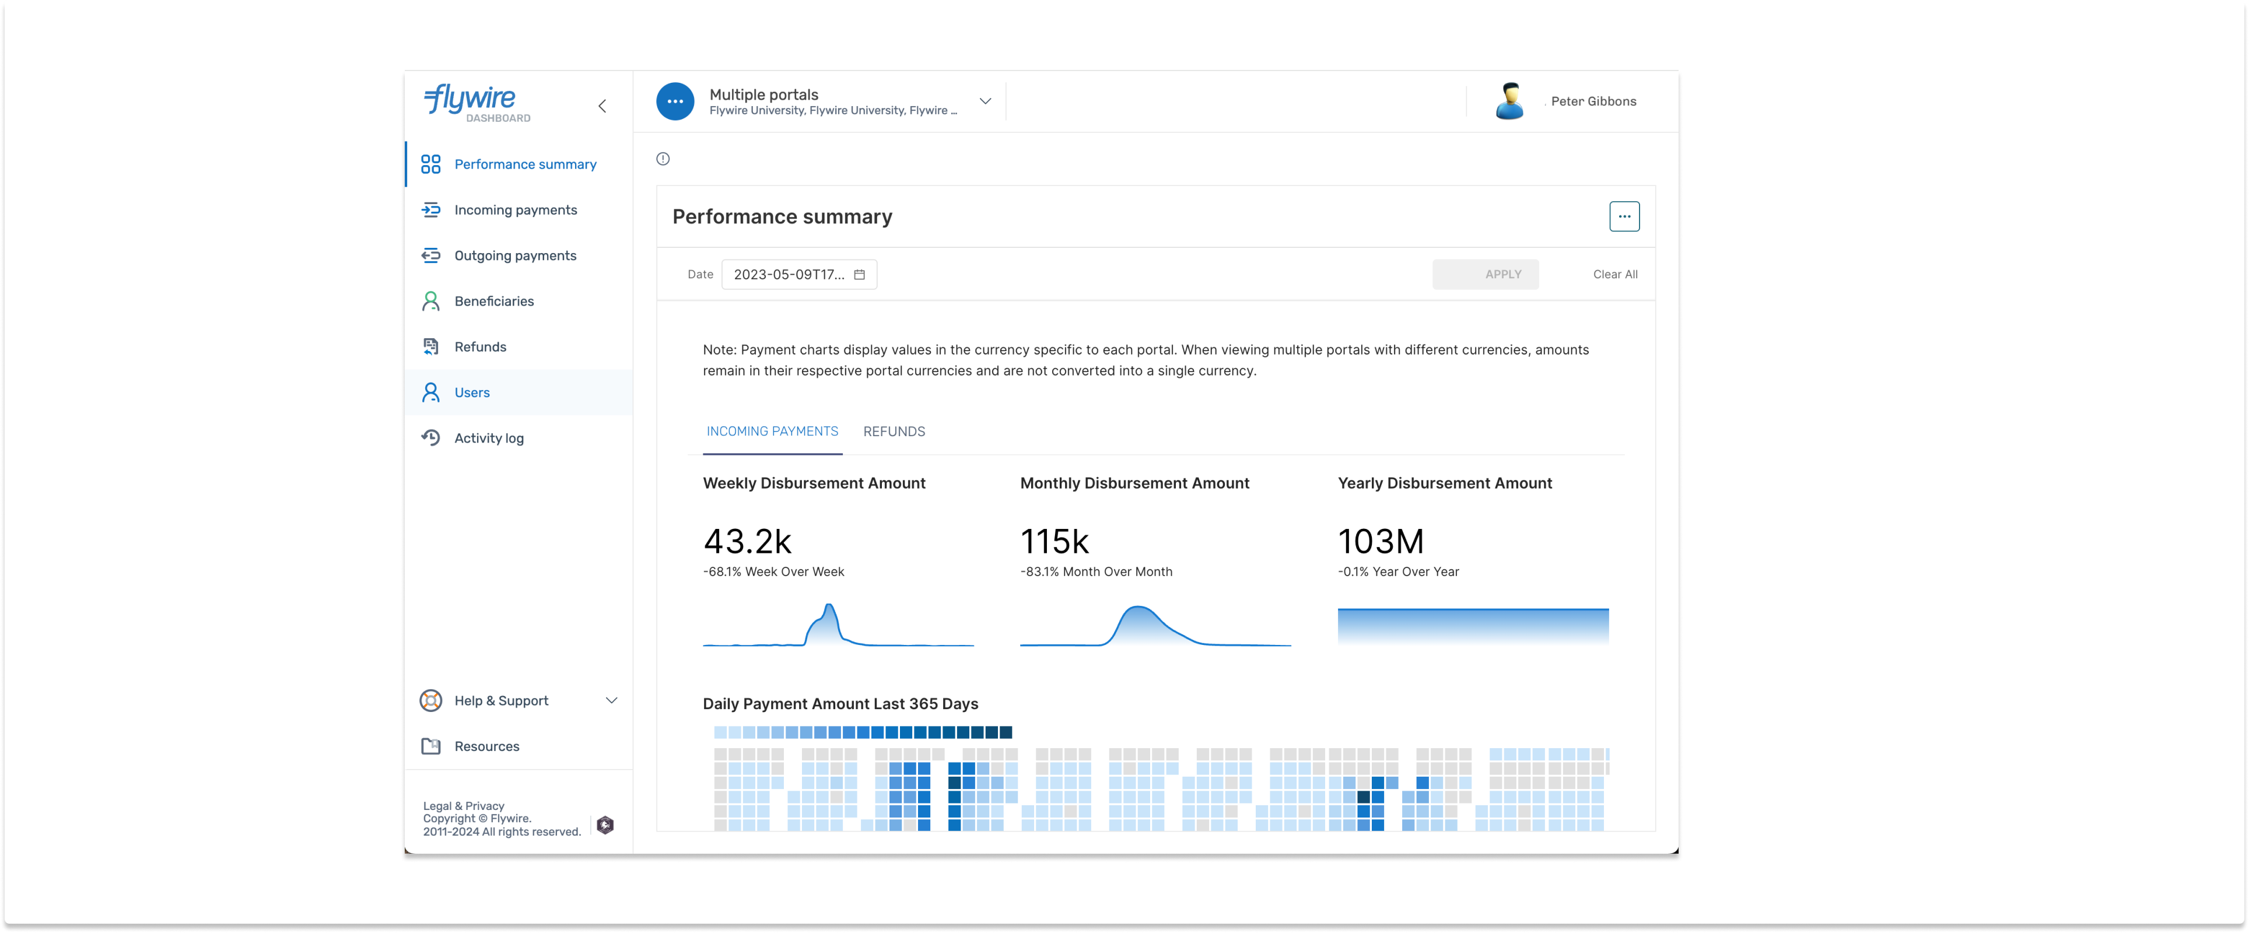Click the Outgoing payments arrow icon
Viewport: 2249px width, 933px height.
point(430,256)
